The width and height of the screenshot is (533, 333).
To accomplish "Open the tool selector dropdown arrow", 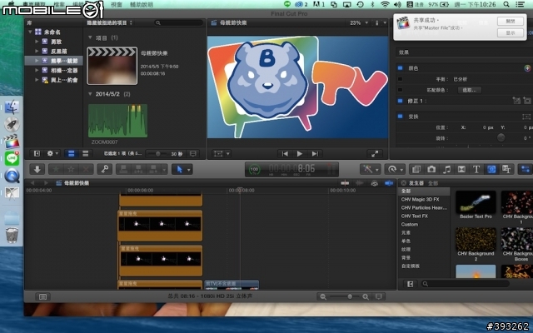I will [189, 169].
